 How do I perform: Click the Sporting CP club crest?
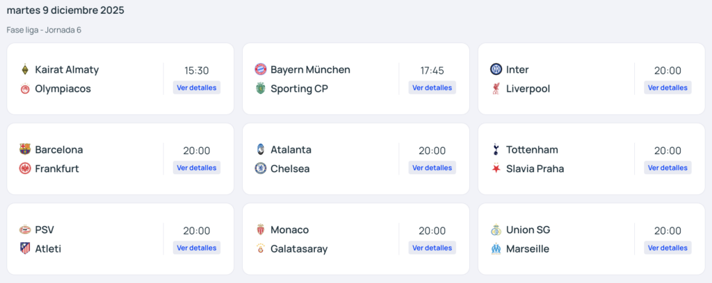(261, 89)
